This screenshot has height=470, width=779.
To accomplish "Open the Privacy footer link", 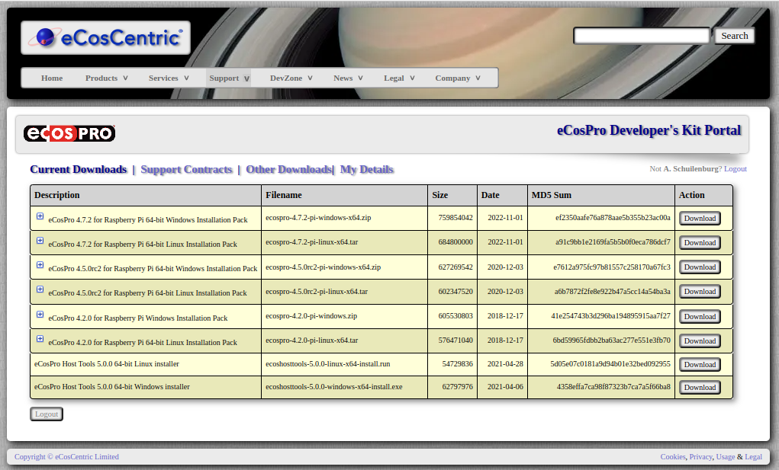I will point(700,456).
